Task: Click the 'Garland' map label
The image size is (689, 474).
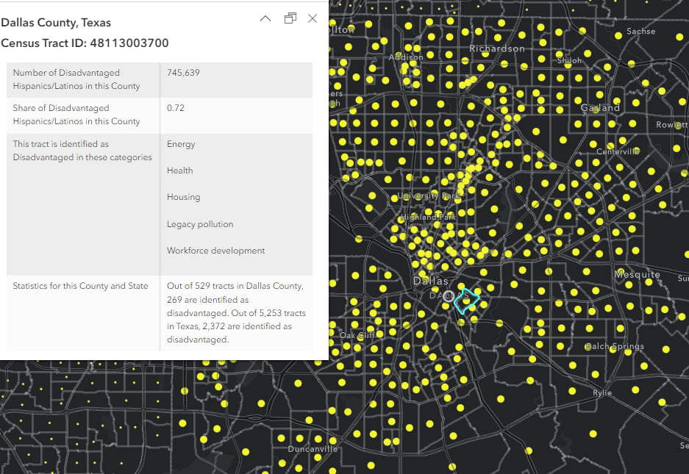Action: [600, 107]
